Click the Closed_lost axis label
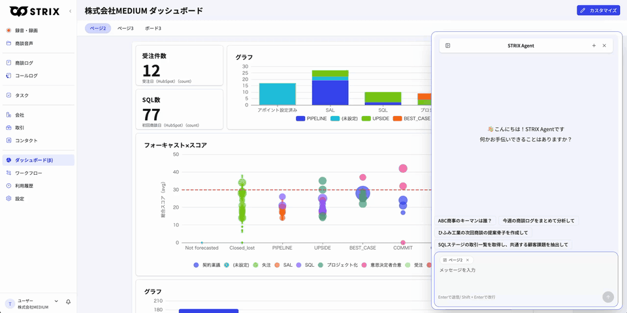The image size is (627, 313). [242, 248]
